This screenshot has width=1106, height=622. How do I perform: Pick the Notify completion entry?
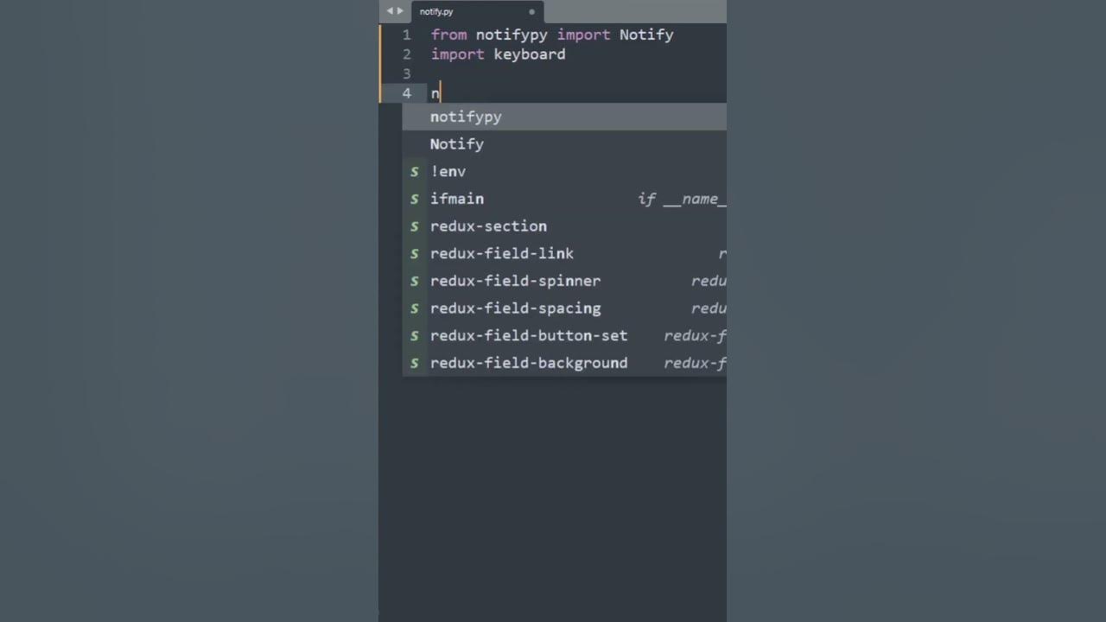pos(457,144)
